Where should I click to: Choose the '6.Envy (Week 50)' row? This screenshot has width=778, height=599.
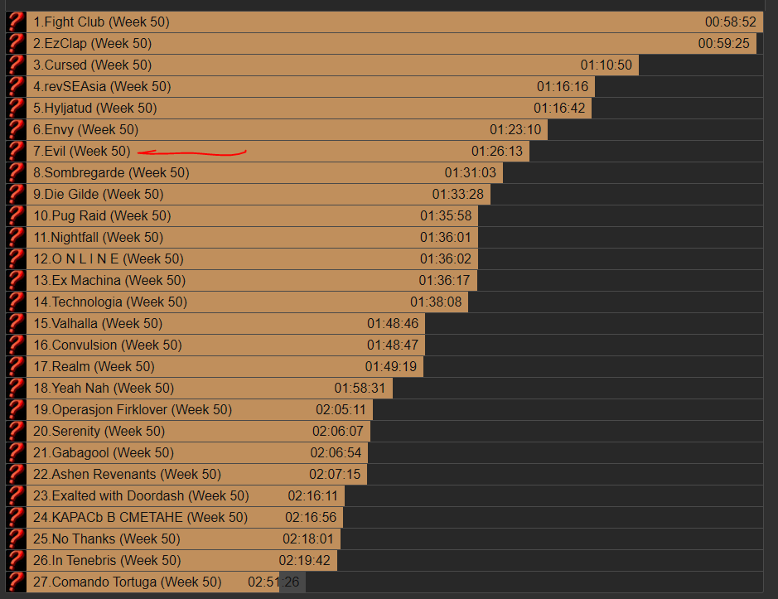[85, 129]
